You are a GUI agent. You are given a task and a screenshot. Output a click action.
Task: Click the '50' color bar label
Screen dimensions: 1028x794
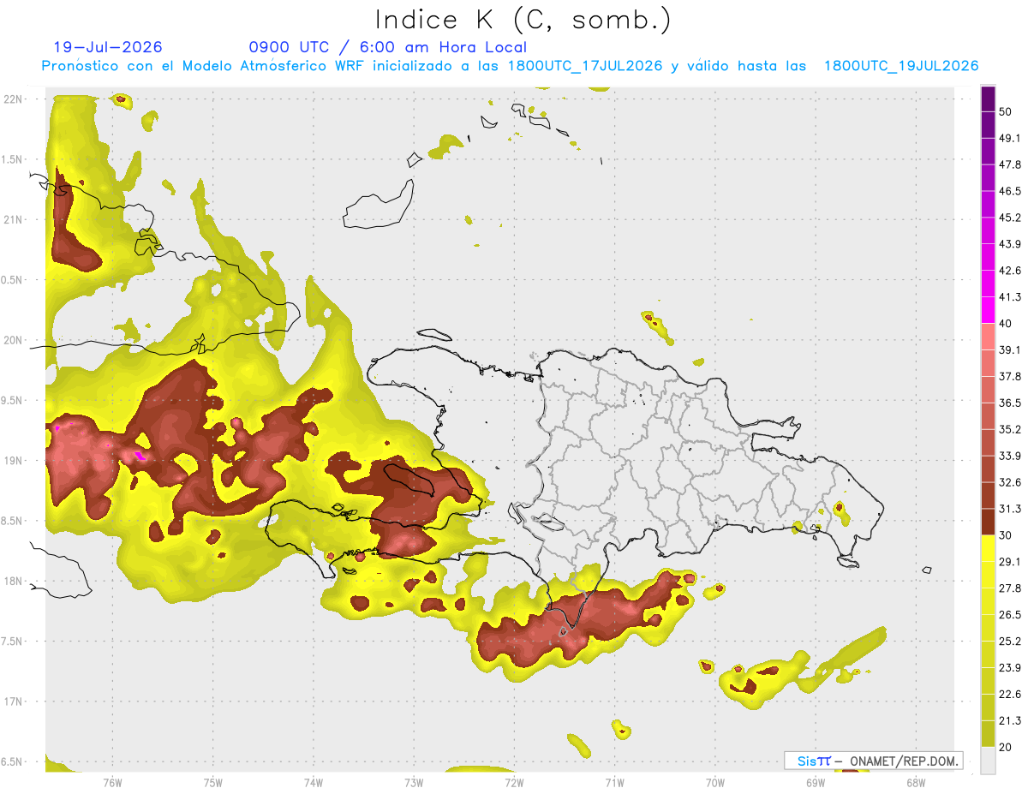click(1006, 112)
